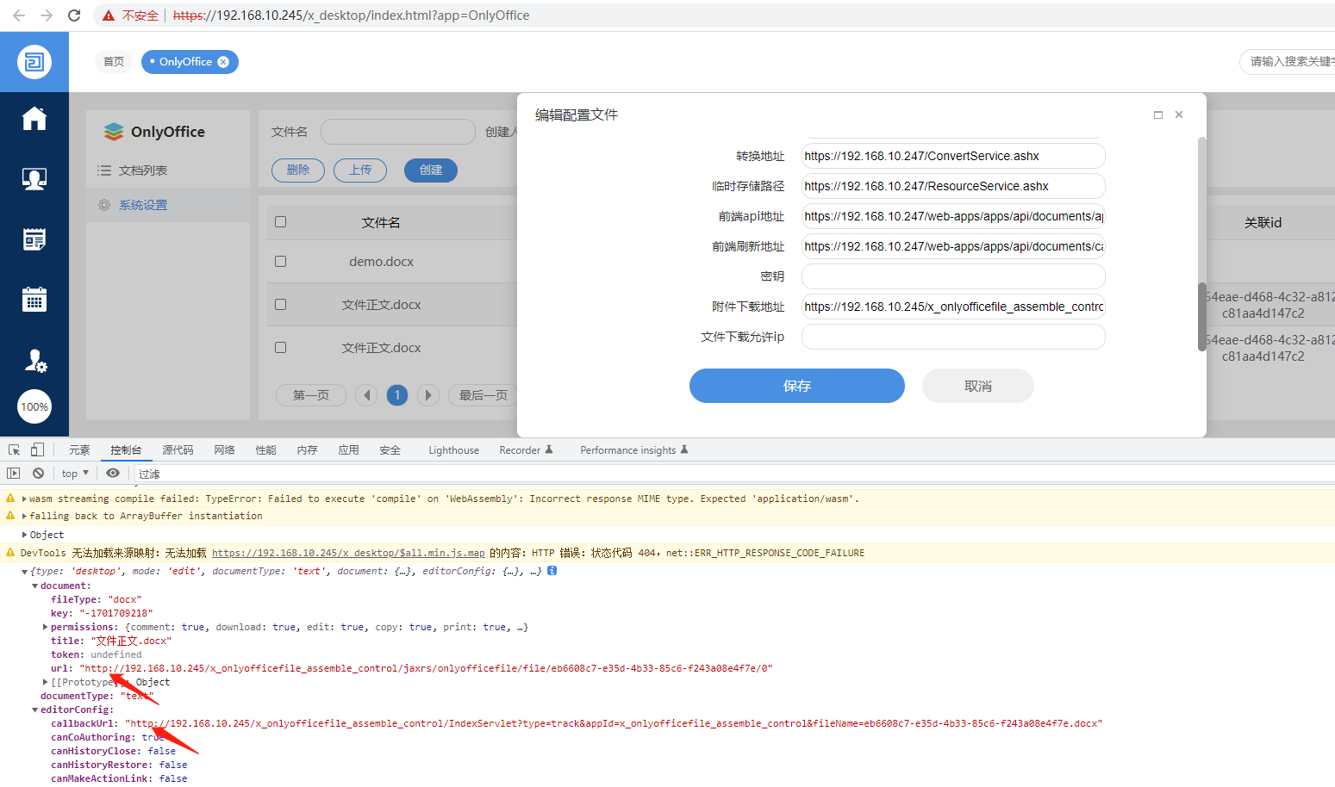Viewport: 1335px width, 787px height.
Task: Open the top JavaScript context dropdown
Action: (75, 474)
